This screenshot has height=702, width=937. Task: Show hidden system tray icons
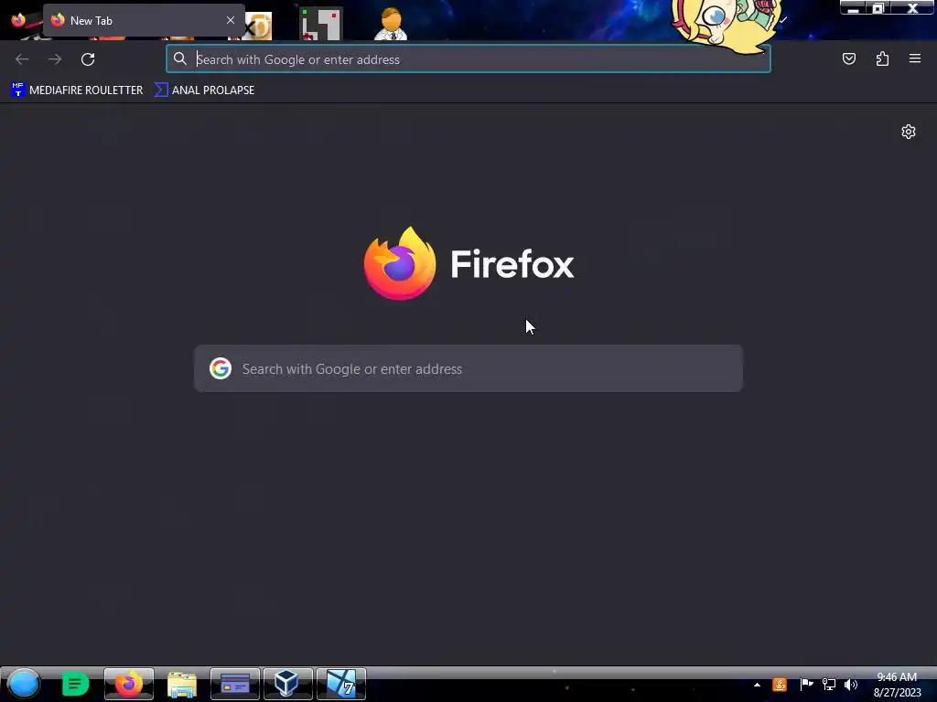[757, 685]
